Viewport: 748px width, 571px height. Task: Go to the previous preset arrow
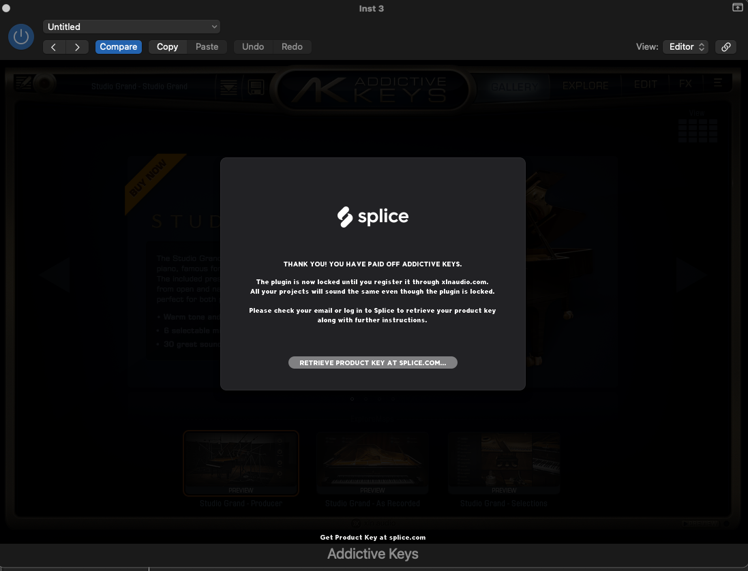pos(54,47)
